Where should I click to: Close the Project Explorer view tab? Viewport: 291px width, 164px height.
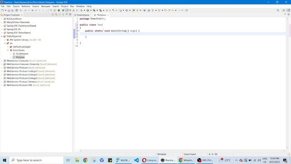coord(22,15)
